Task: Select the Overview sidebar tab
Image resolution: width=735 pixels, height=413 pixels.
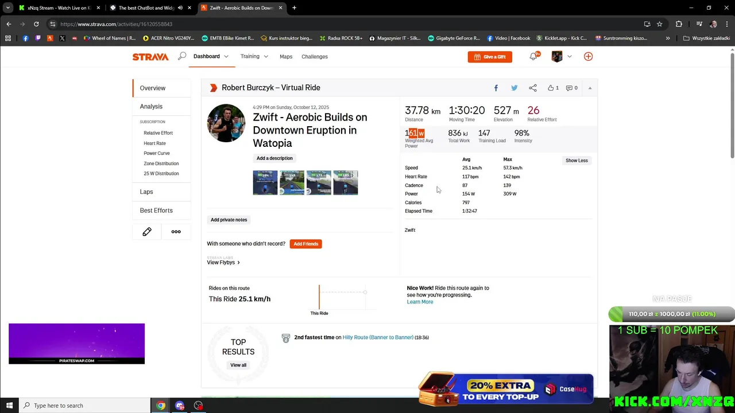Action: point(161,88)
